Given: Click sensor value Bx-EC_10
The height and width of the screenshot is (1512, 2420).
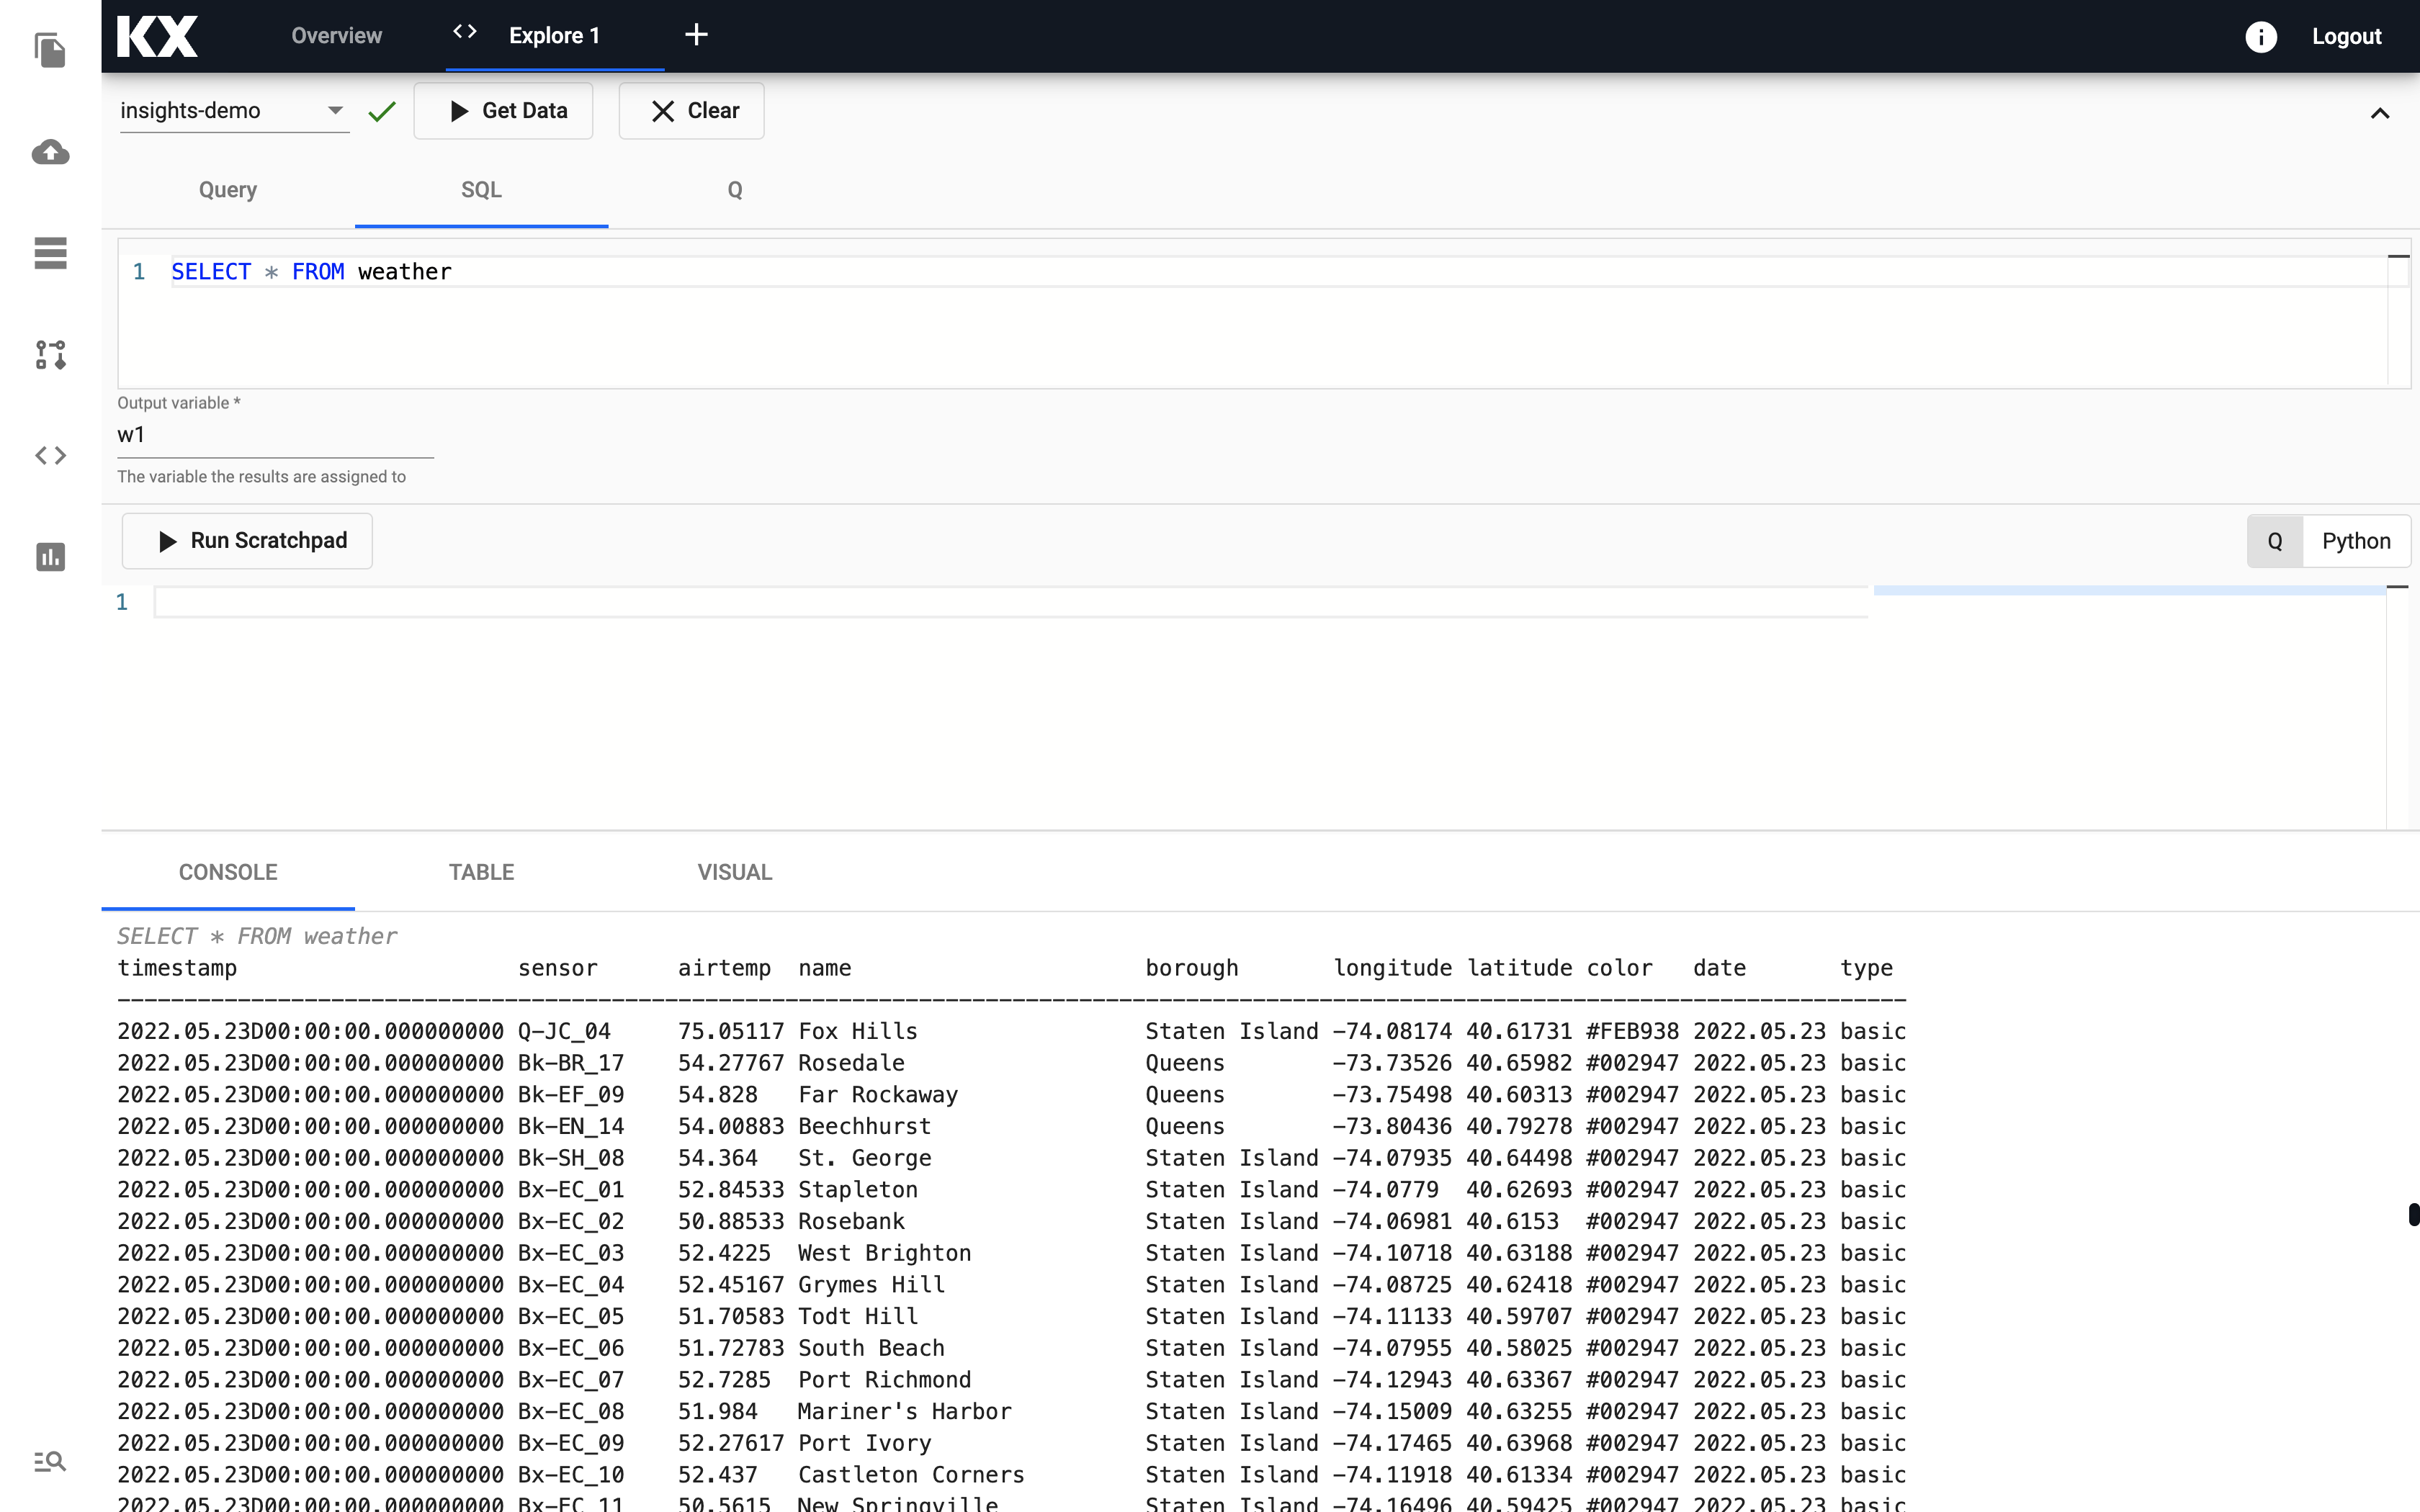Looking at the screenshot, I should [x=570, y=1475].
